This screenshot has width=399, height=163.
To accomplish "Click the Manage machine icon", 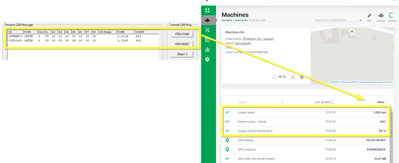I will 381,16.
